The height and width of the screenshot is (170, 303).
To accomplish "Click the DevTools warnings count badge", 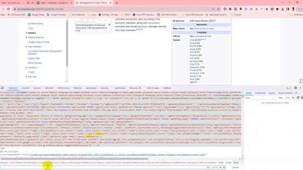I will click(x=288, y=88).
